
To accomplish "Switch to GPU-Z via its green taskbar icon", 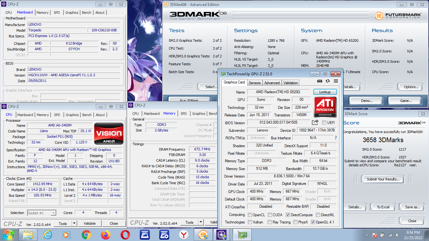I will pyautogui.click(x=242, y=235).
